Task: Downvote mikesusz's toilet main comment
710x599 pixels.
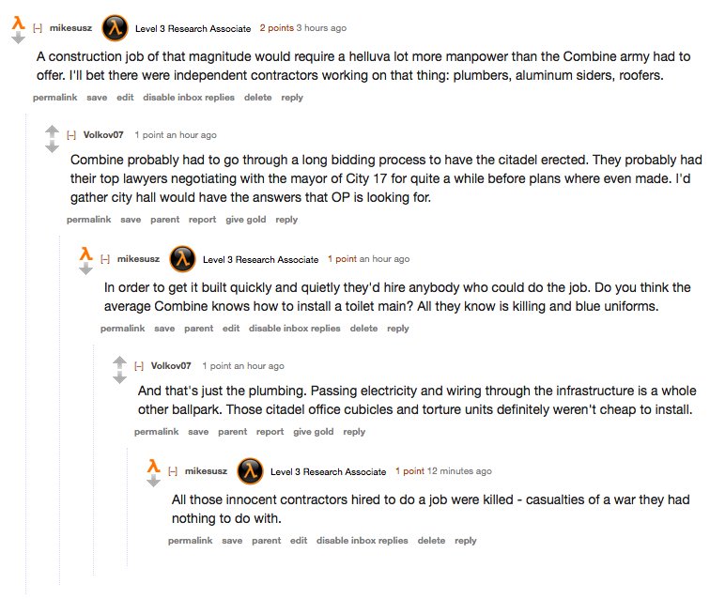Action: pos(85,269)
